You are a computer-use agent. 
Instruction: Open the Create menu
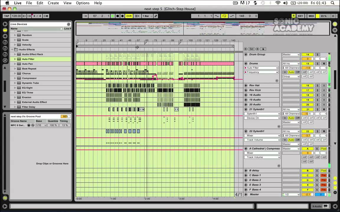click(x=53, y=3)
